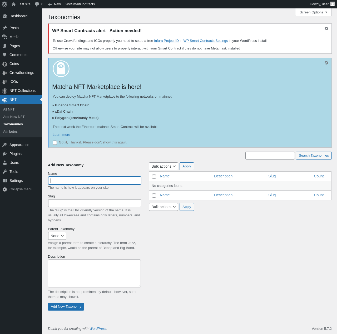Sort by Slug in table header
The image size is (337, 334).
coord(272,176)
